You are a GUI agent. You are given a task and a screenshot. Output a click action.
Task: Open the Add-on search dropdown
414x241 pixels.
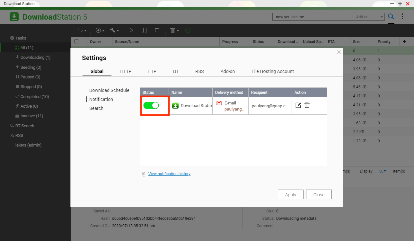pyautogui.click(x=368, y=17)
